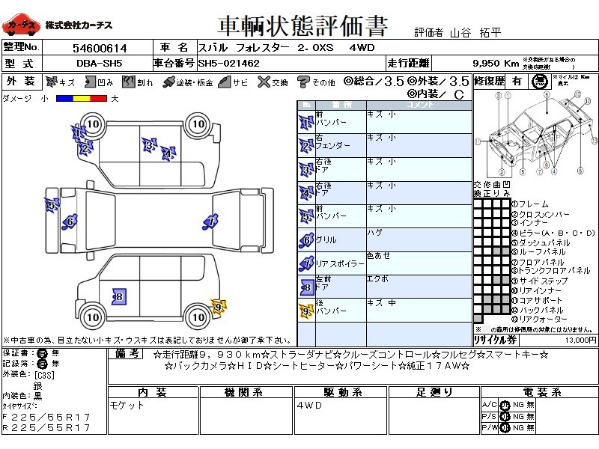Image resolution: width=599 pixels, height=449 pixels.
Task: Click the エクボ comment cell
Action: 419,287
